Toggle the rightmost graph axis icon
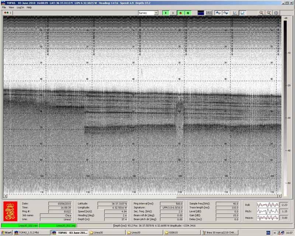Image resolution: width=295 pixels, height=236 pixels. pyautogui.click(x=243, y=13)
